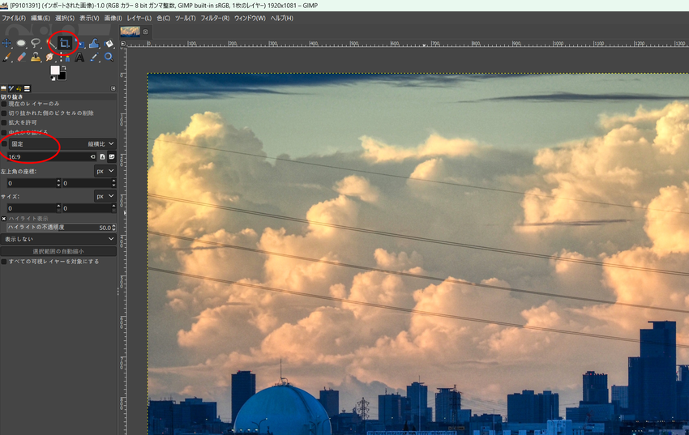Select the Paintbrush tool
The image size is (689, 435).
(6, 57)
